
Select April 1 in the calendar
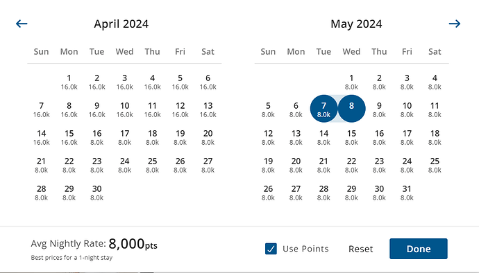(69, 82)
